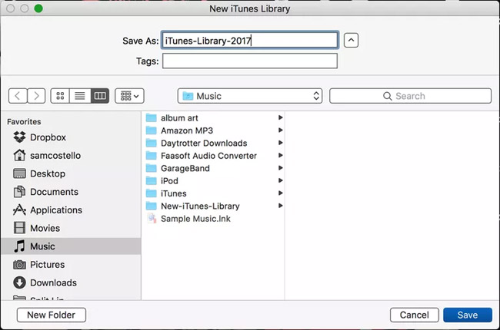Viewport: 500px width, 330px height.
Task: Open the iPod folder
Action: pos(215,181)
